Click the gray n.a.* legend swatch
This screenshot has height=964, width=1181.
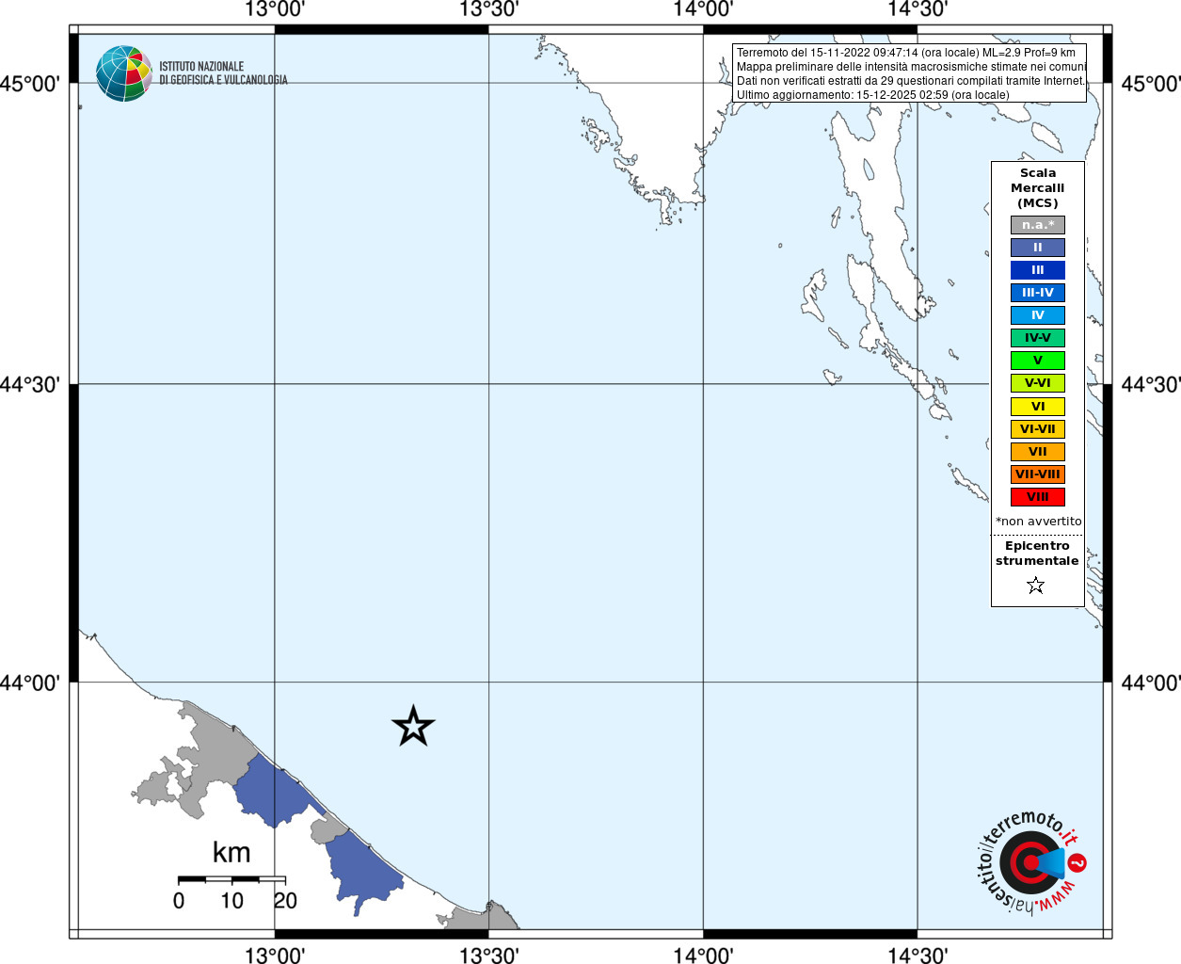pyautogui.click(x=1038, y=225)
